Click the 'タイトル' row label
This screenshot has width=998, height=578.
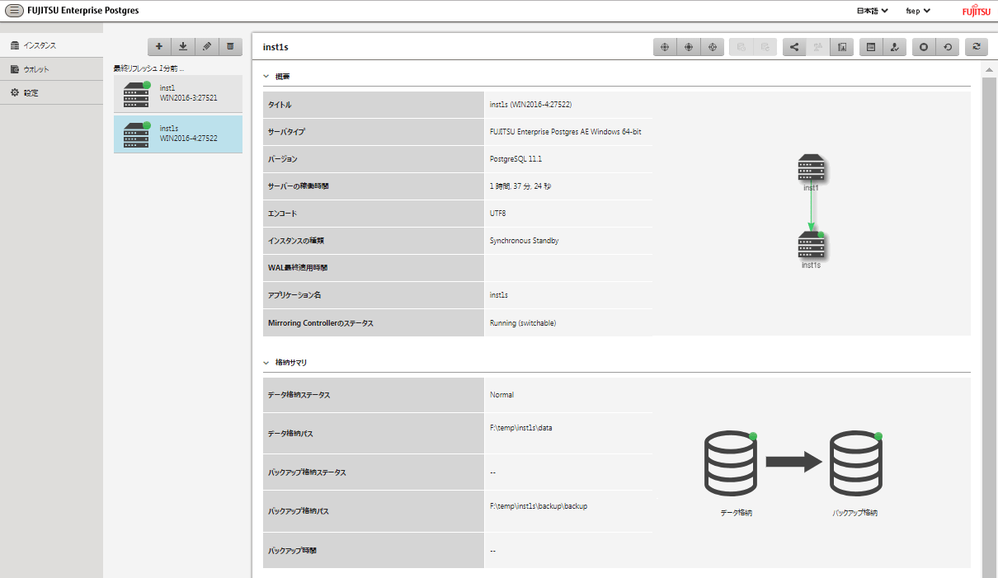[280, 105]
